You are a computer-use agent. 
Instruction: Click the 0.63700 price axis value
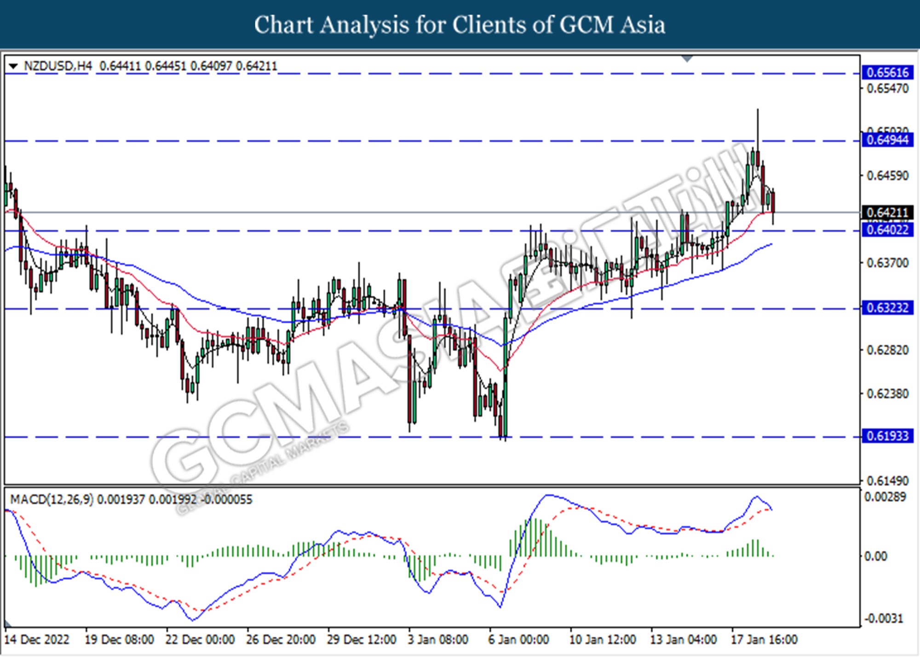[x=888, y=263]
